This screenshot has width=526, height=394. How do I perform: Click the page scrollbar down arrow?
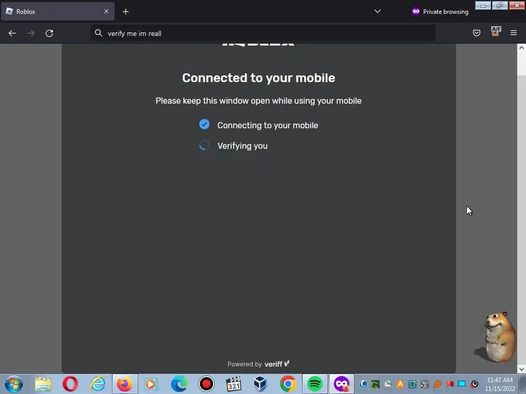521,369
